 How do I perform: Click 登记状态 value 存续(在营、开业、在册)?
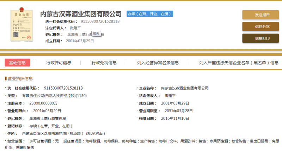51,126
